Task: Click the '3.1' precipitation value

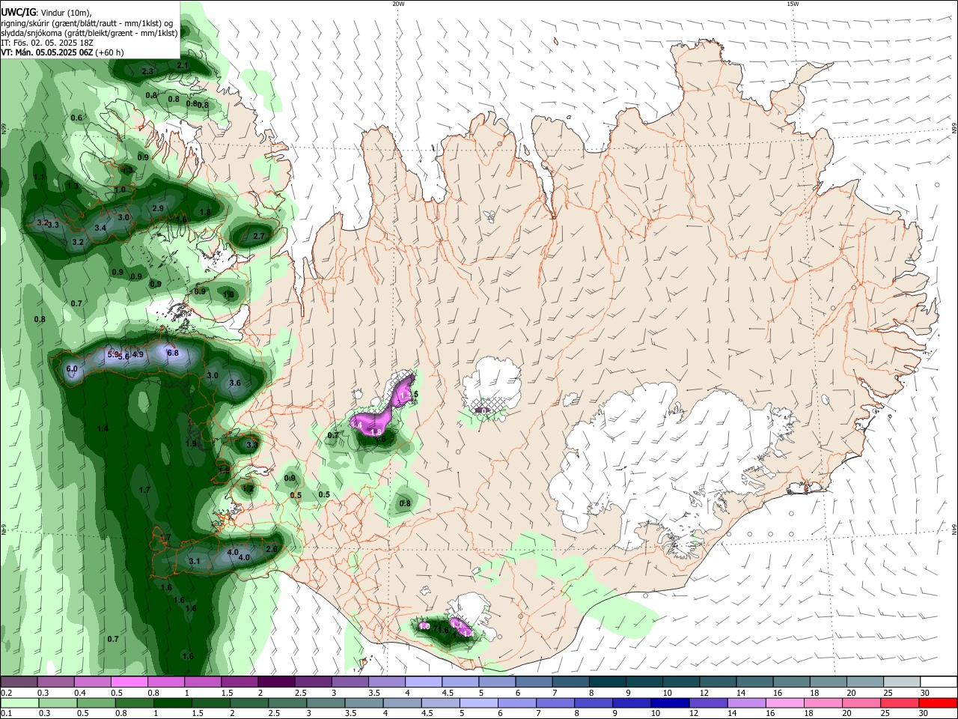Action: pos(195,561)
